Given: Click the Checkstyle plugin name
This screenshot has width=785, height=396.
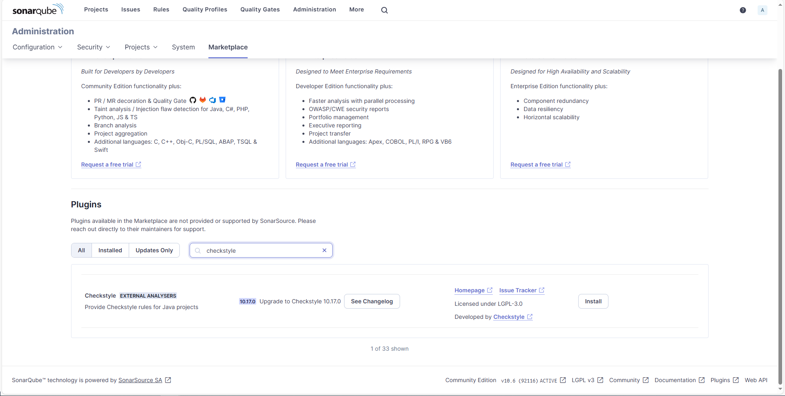Looking at the screenshot, I should point(101,296).
